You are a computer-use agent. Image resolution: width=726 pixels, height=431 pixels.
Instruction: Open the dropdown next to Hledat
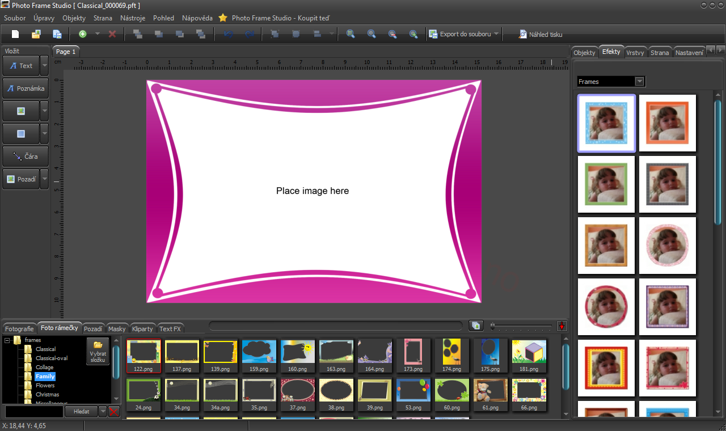click(x=103, y=412)
